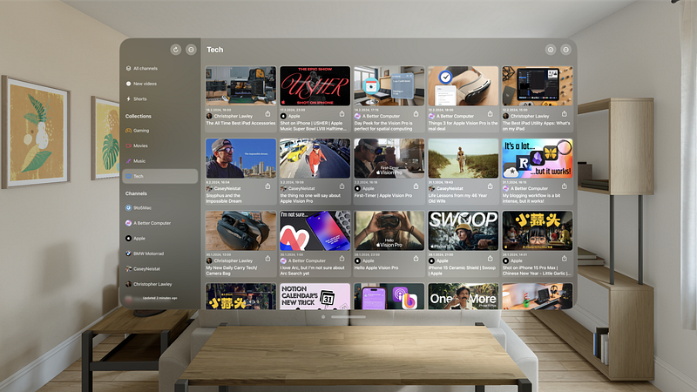697x392 pixels.
Task: Play the USHER 'The Epic Show' thumbnail
Action: tap(315, 85)
